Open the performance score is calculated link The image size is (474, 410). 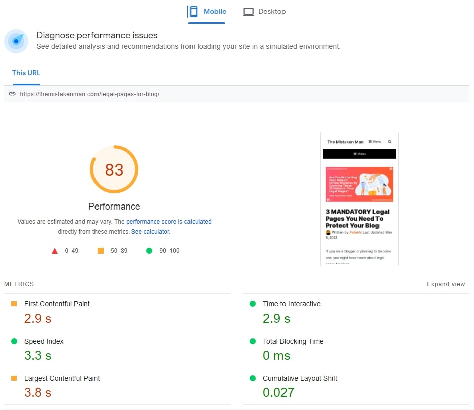pos(169,222)
